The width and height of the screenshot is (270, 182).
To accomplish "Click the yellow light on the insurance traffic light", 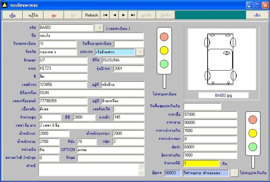I will [253, 134].
